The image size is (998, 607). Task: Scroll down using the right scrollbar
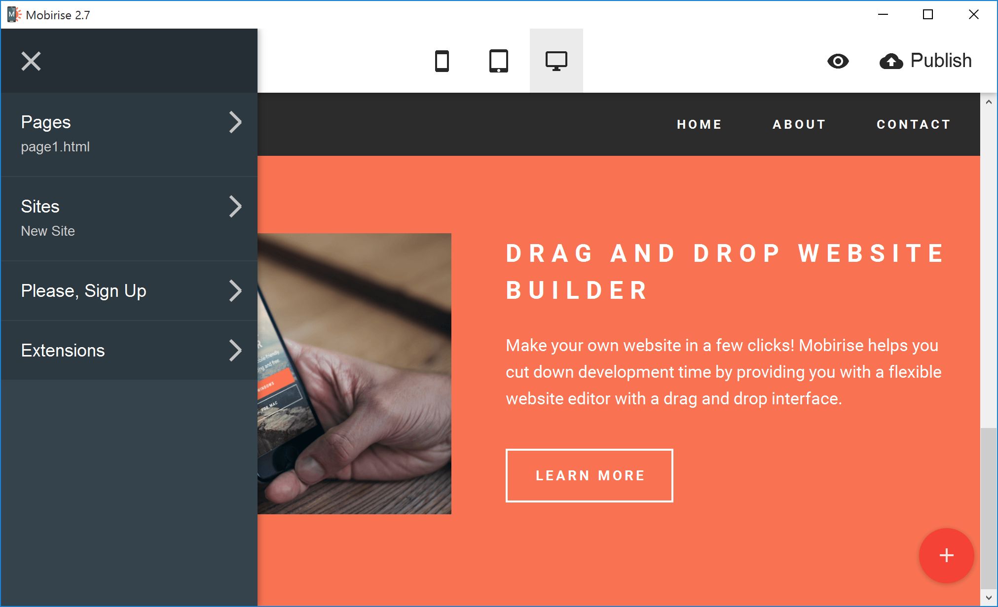click(989, 599)
